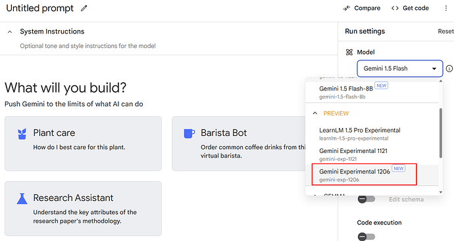Image resolution: width=454 pixels, height=241 pixels.
Task: Open the Research Assistant example card
Action: pyautogui.click(x=83, y=209)
